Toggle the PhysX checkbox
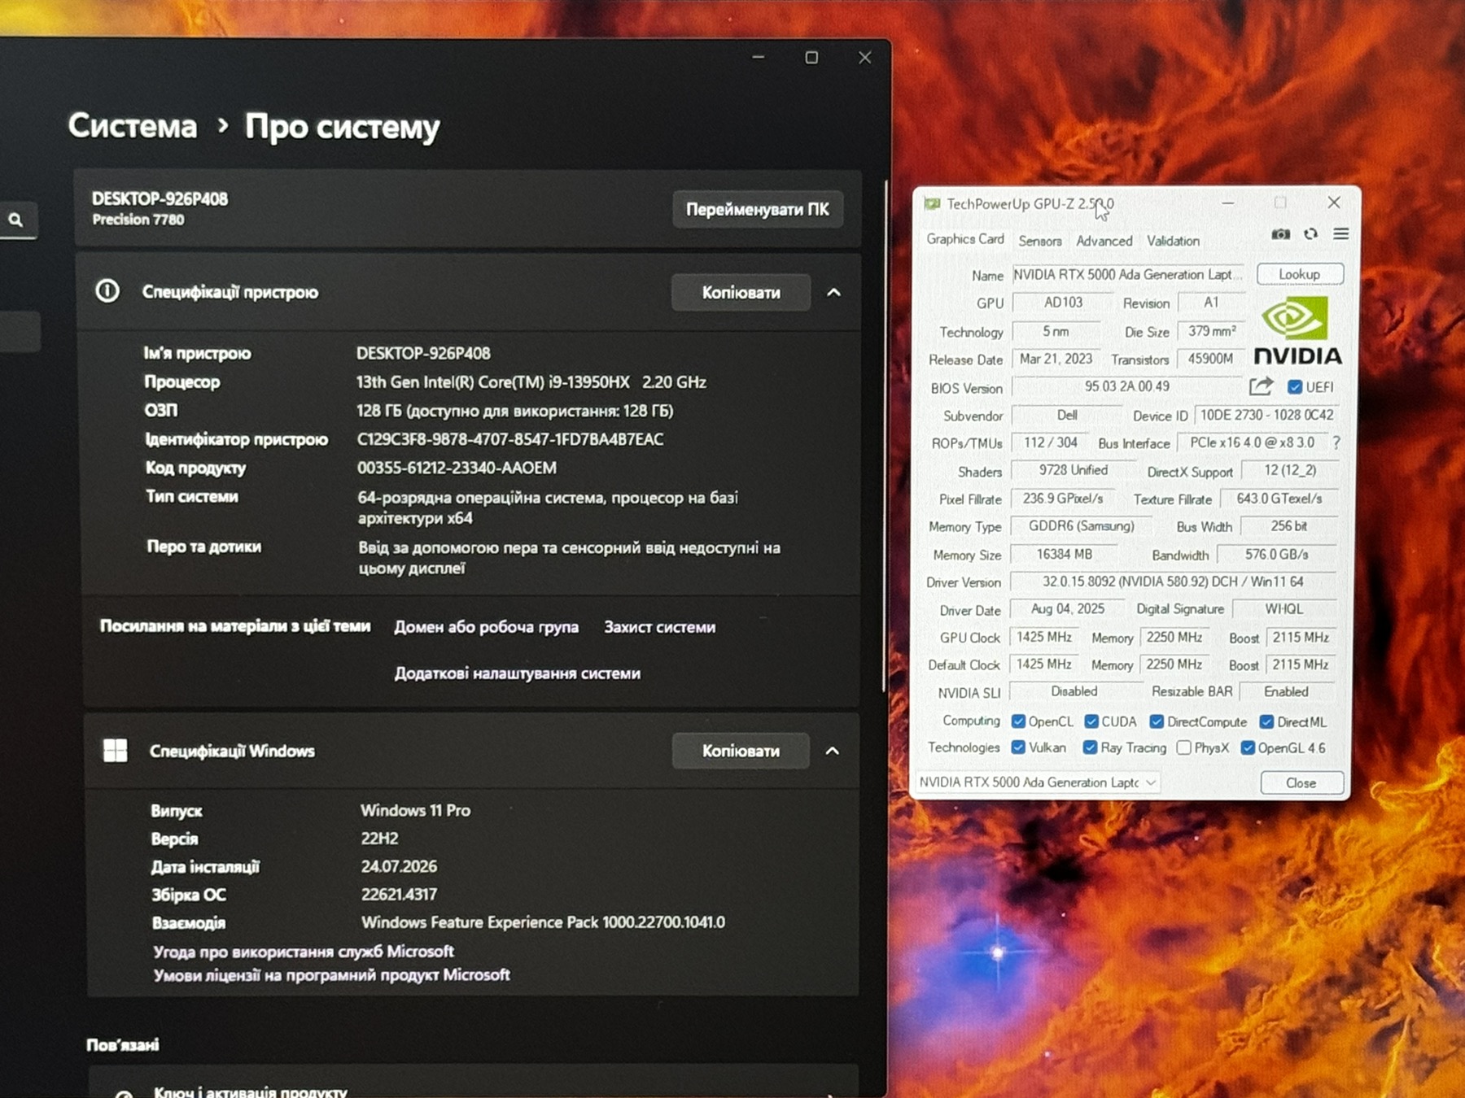1465x1098 pixels. (1184, 747)
